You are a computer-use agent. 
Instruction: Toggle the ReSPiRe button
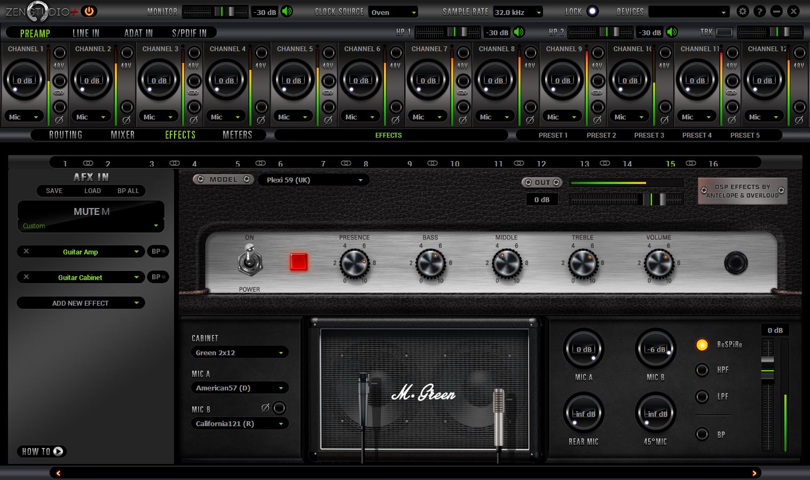(x=702, y=345)
